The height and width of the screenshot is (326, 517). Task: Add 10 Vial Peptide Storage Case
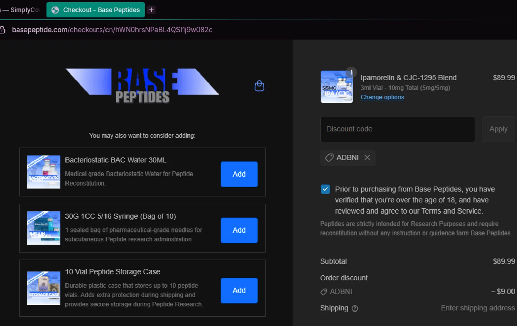[239, 290]
